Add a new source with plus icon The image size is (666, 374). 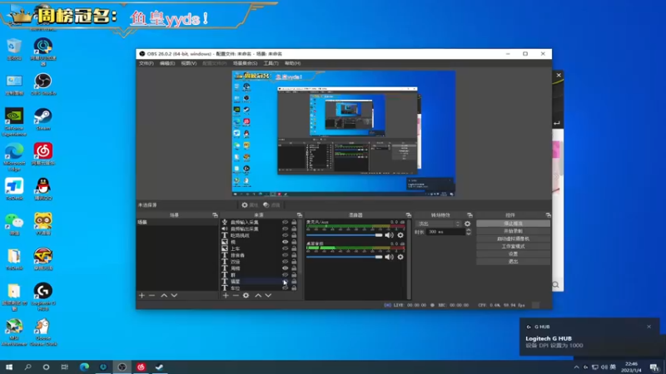[226, 295]
